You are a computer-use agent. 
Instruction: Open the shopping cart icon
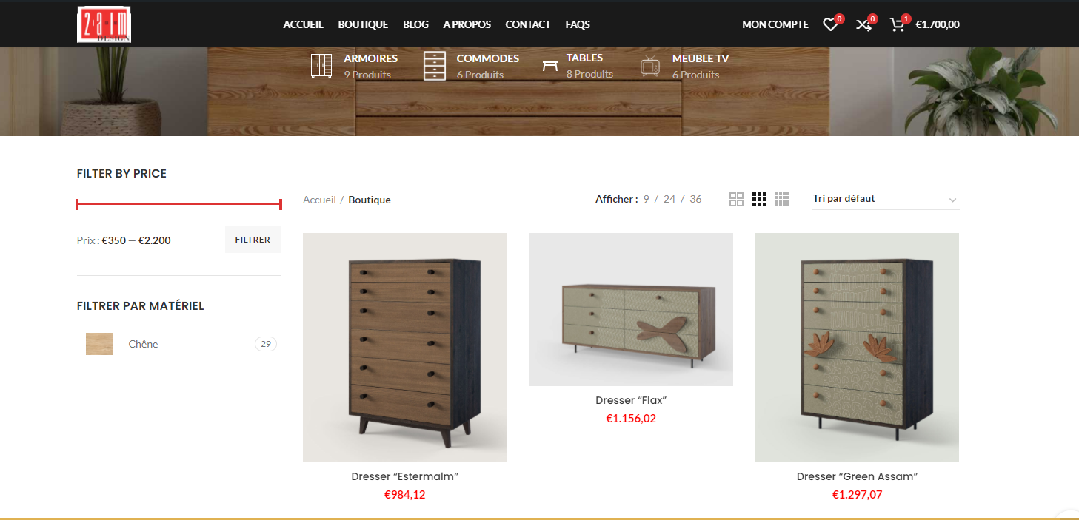coord(898,25)
